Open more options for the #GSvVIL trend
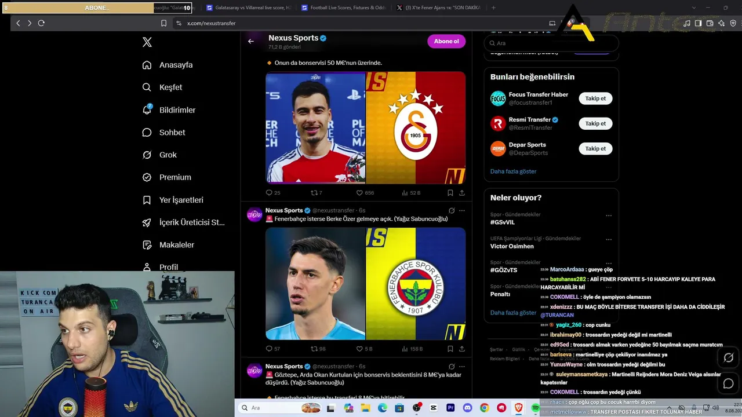 click(x=609, y=215)
